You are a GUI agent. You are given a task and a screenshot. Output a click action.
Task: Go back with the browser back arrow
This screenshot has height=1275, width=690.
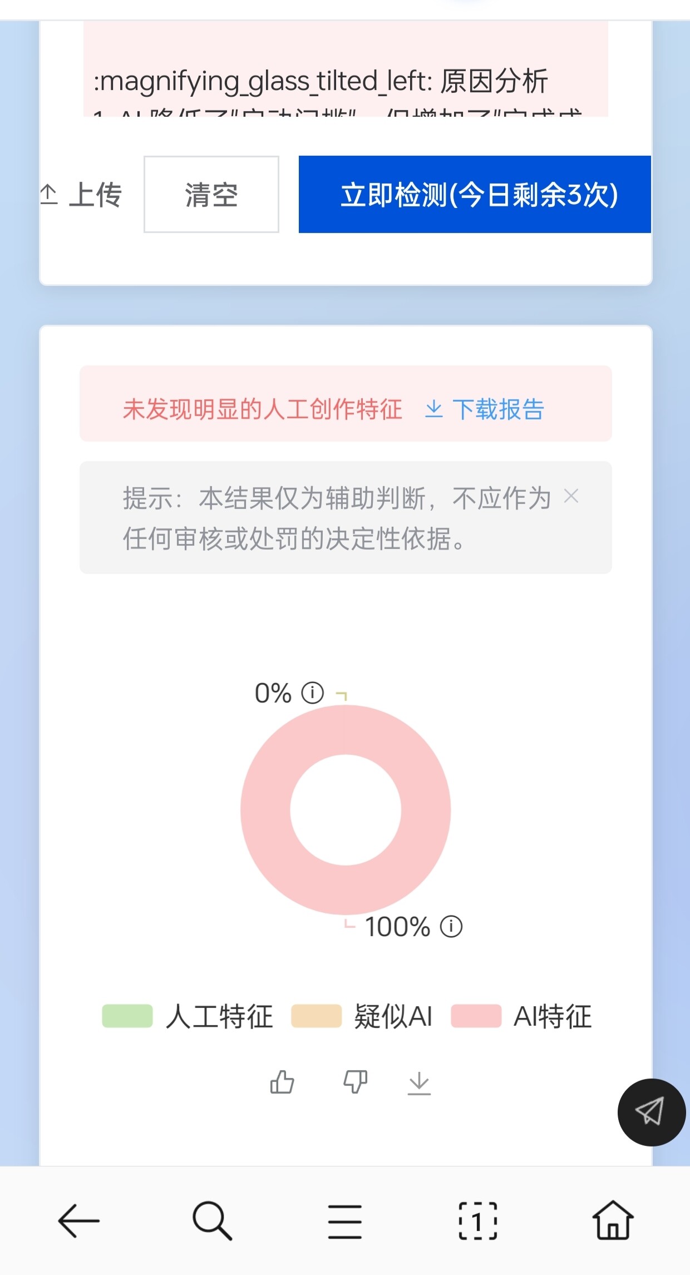(78, 1221)
